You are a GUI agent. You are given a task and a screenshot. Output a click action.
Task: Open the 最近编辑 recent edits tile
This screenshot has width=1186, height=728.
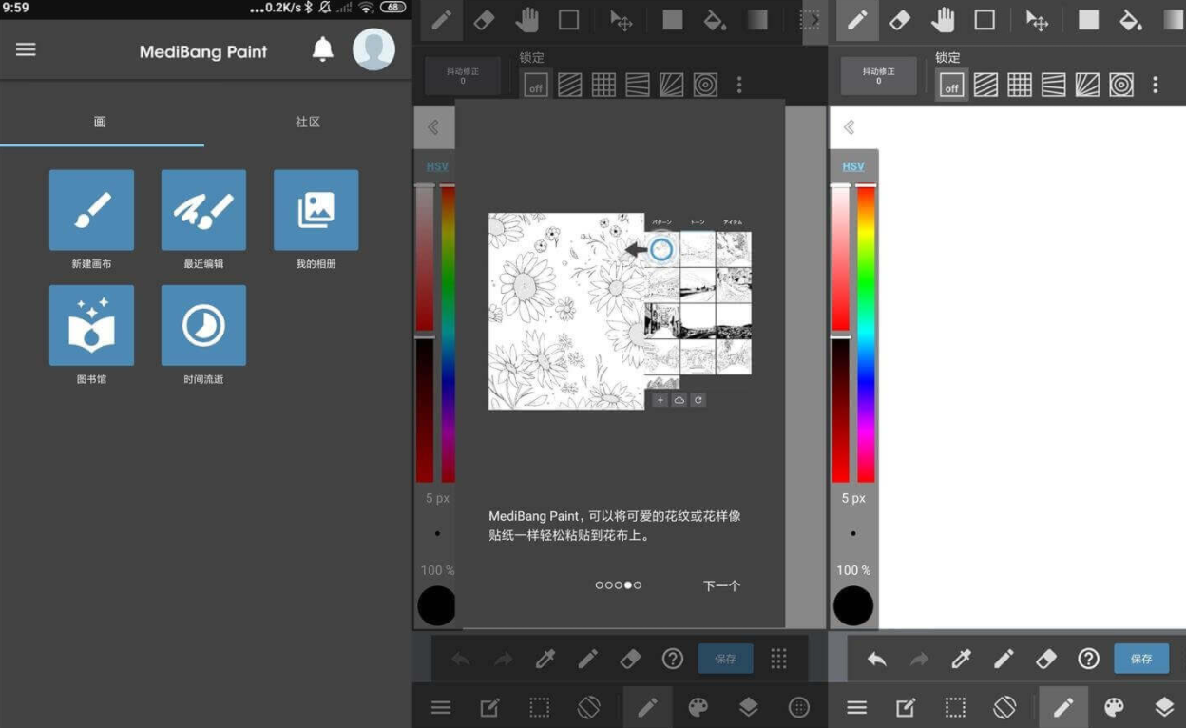pyautogui.click(x=203, y=210)
